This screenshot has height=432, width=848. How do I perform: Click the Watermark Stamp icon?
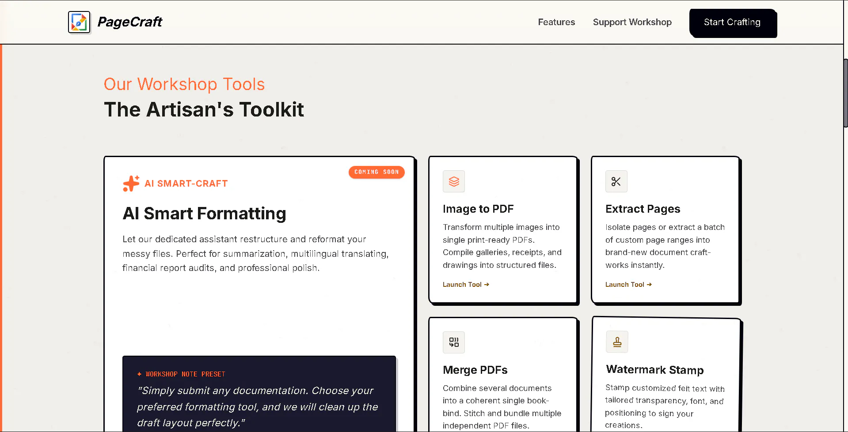pyautogui.click(x=617, y=342)
